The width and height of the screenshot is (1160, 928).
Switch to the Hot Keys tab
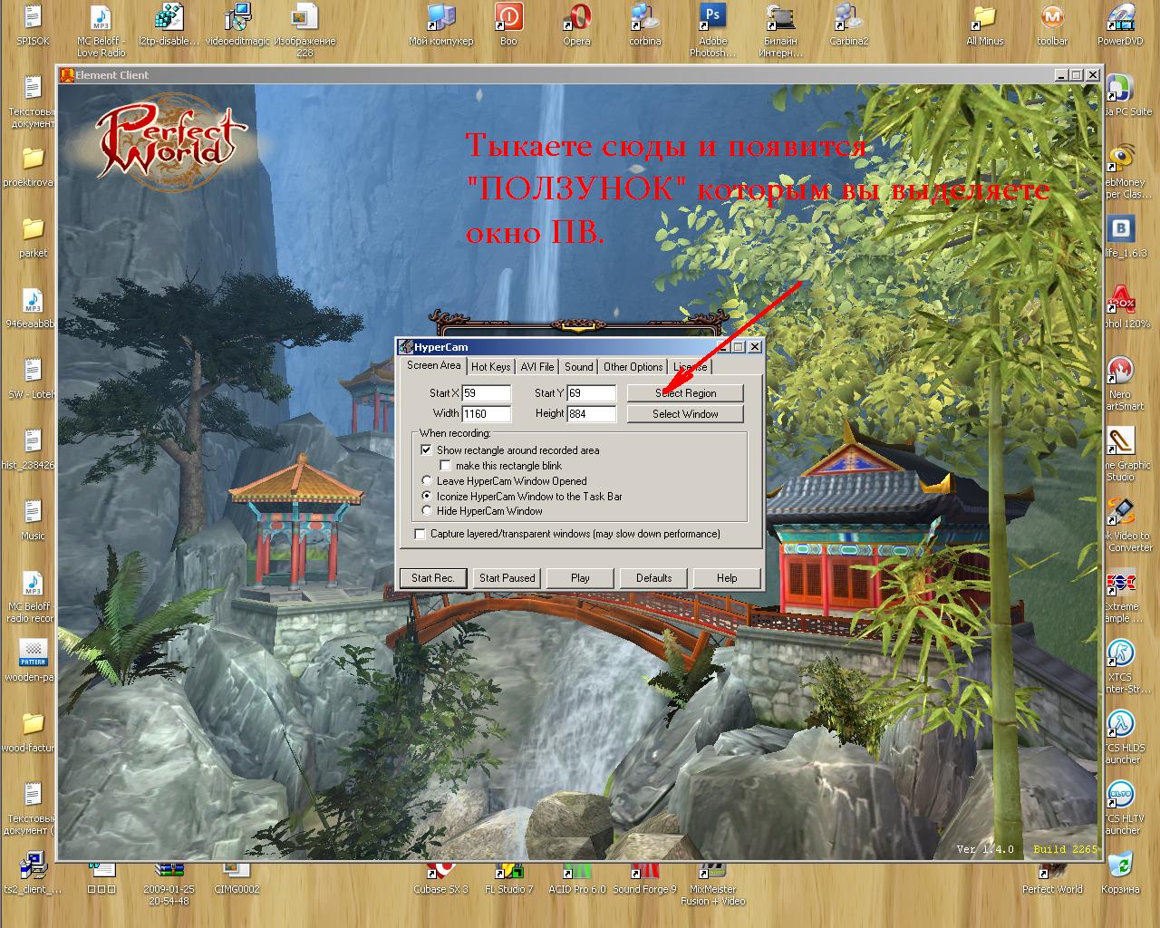click(490, 367)
